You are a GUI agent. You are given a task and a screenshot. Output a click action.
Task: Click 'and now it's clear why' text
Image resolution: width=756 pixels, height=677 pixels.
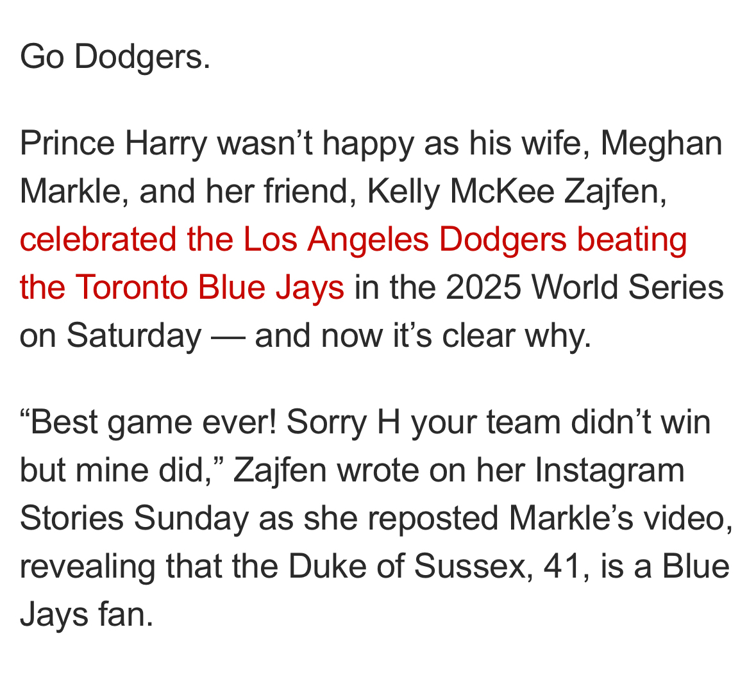421,335
